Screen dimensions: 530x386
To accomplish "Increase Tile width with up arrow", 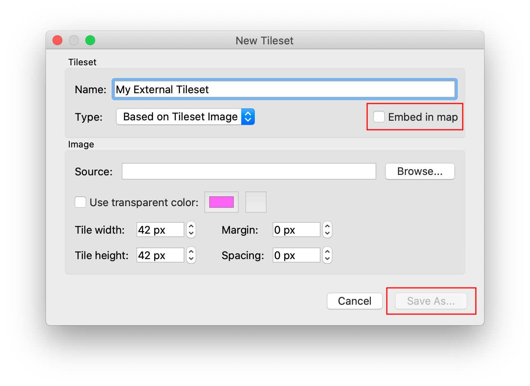I will pyautogui.click(x=191, y=226).
